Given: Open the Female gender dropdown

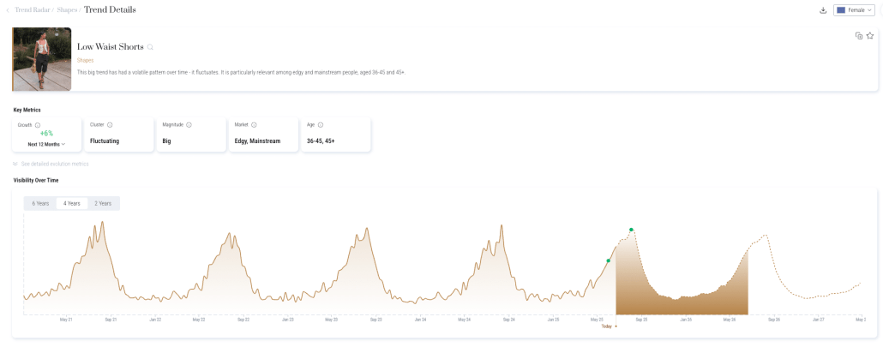Looking at the screenshot, I should pyautogui.click(x=853, y=10).
